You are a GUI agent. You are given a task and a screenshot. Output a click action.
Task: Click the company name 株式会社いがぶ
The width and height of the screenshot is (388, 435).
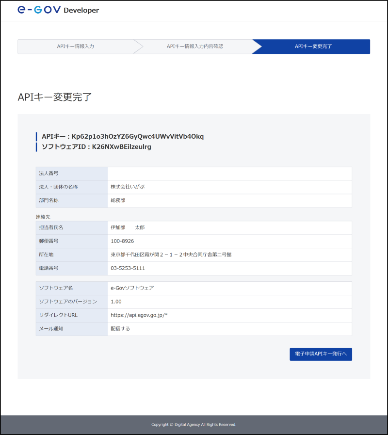pyautogui.click(x=128, y=187)
